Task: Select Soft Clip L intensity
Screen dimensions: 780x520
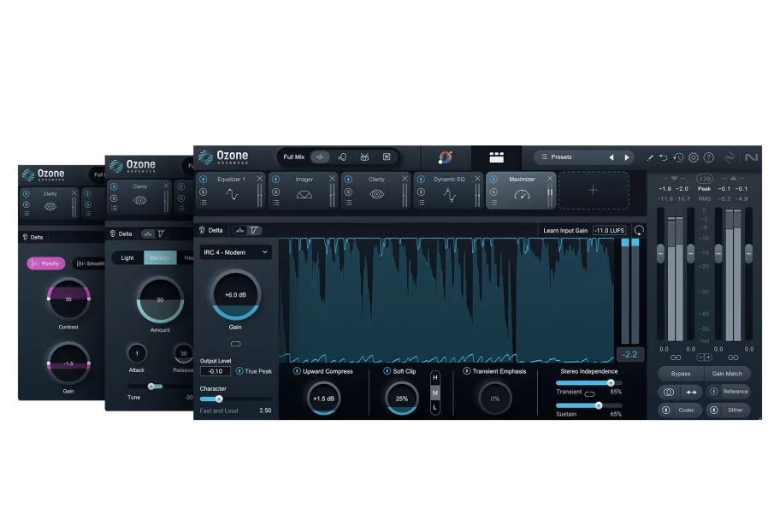Action: pos(435,408)
